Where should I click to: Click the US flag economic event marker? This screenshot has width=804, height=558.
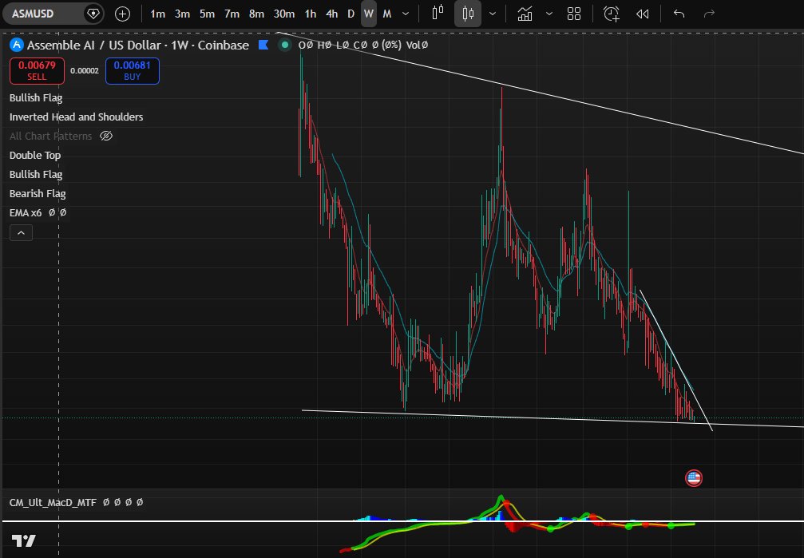click(694, 478)
